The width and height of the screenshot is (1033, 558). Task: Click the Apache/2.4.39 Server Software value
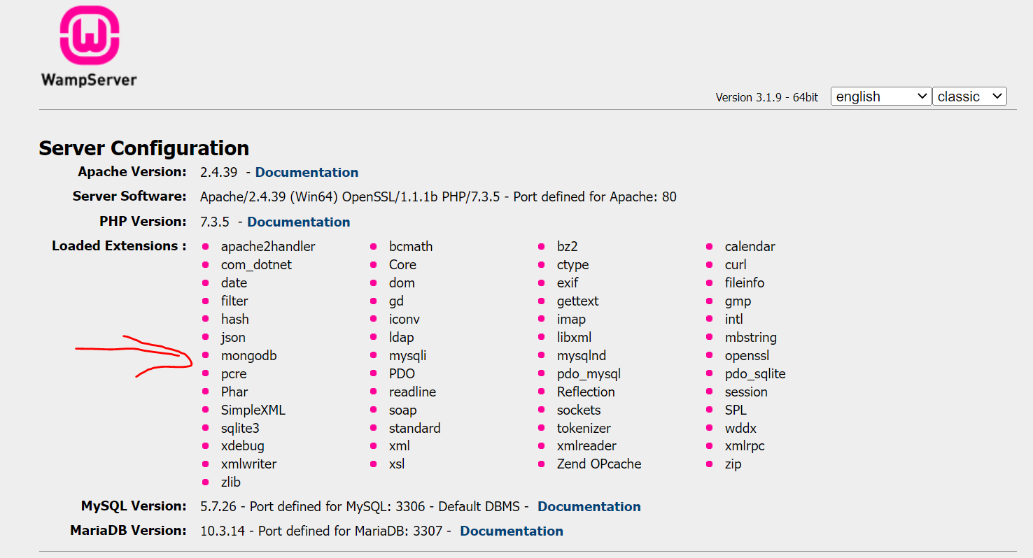pos(438,196)
